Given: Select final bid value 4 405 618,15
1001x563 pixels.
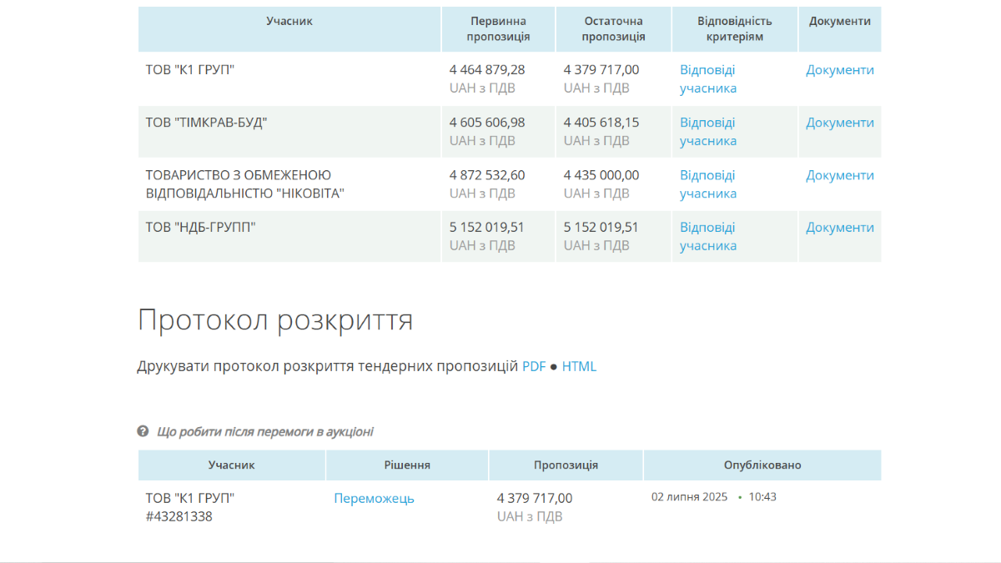Looking at the screenshot, I should tap(601, 123).
